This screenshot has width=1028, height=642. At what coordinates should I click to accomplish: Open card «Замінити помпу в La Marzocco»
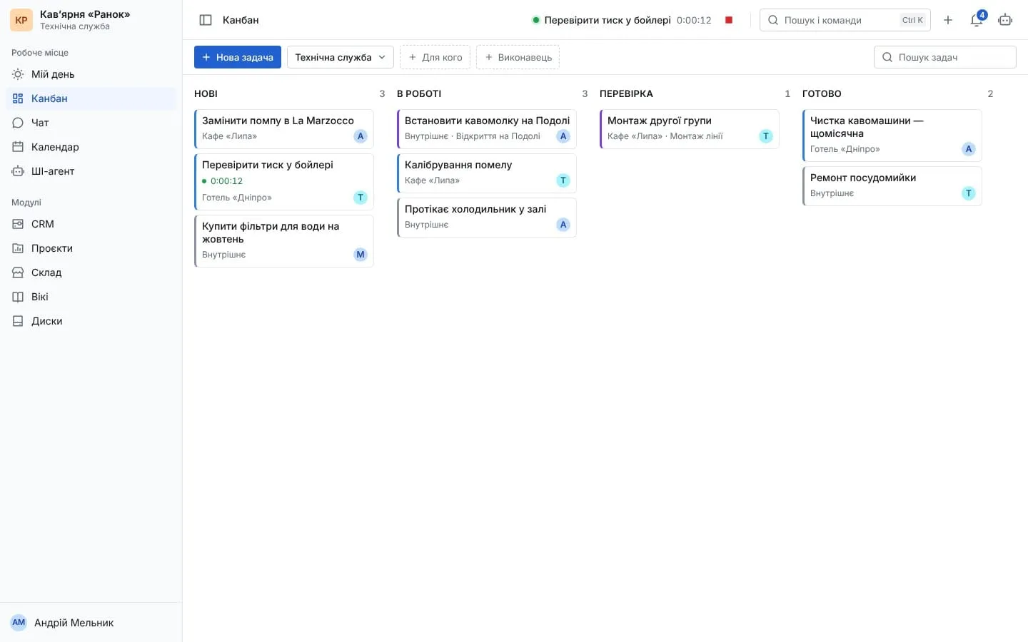(284, 129)
